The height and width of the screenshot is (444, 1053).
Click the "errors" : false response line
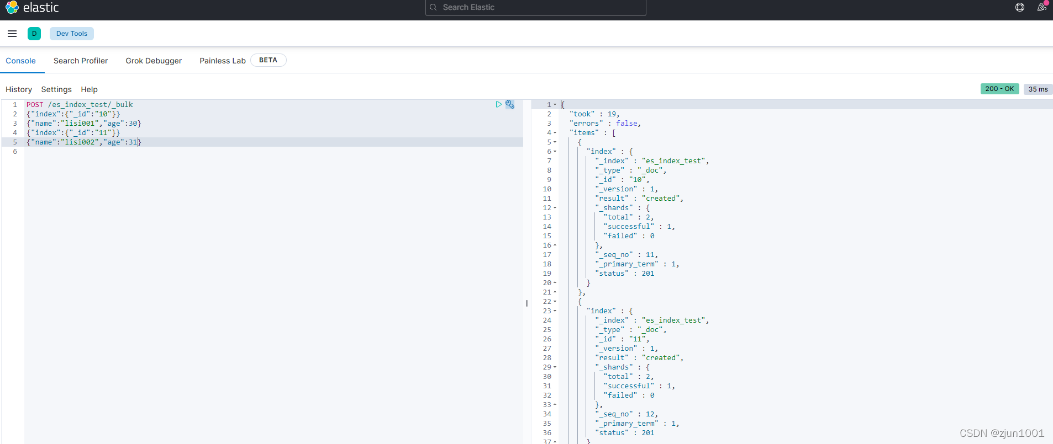click(x=605, y=124)
